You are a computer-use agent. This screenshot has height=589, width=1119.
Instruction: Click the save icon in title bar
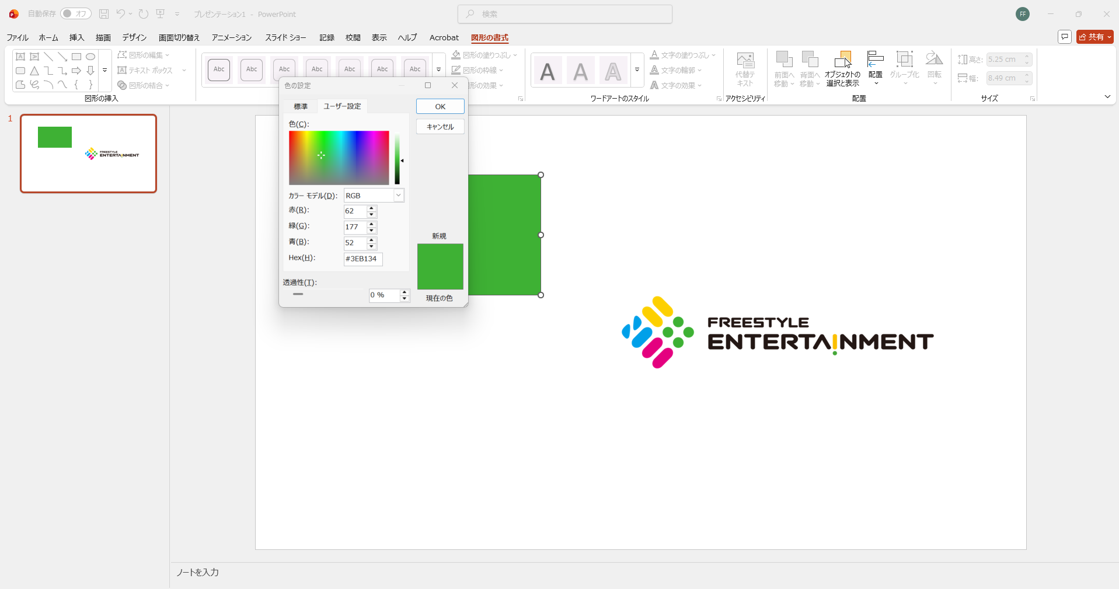pyautogui.click(x=104, y=14)
